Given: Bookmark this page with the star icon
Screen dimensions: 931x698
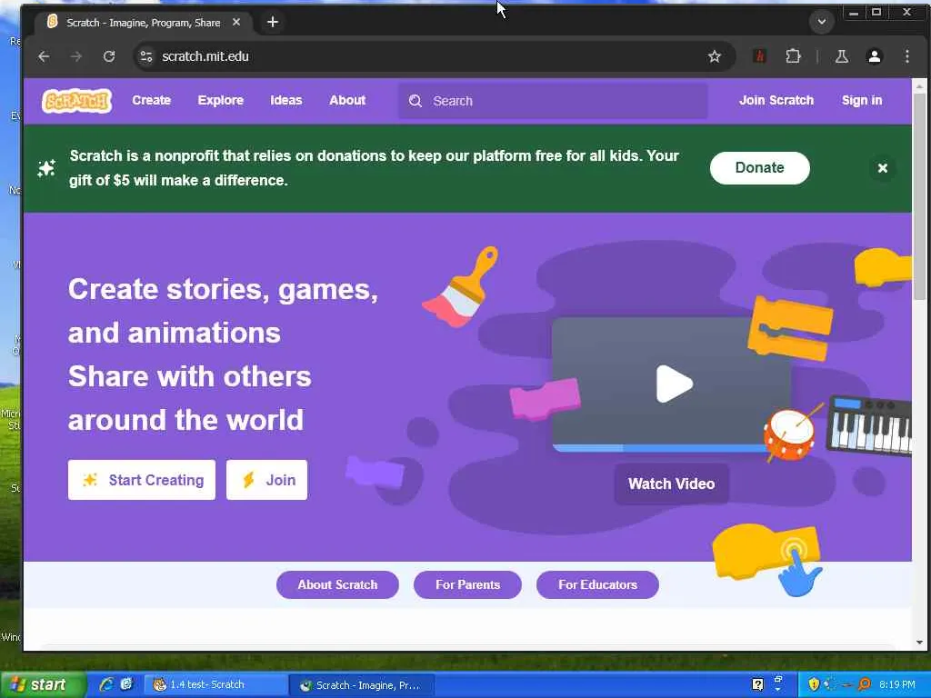Looking at the screenshot, I should (x=715, y=56).
